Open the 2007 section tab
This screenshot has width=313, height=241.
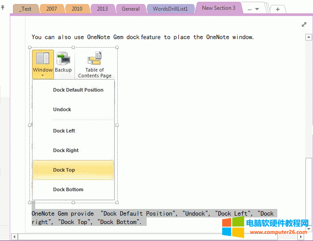[x=52, y=9]
